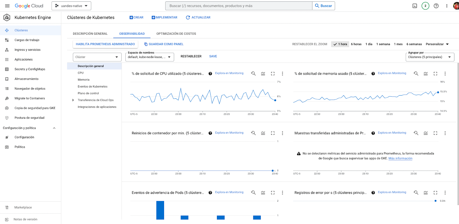Click GUARDAR COMO PANEL button
This screenshot has height=224, width=459.
164,44
